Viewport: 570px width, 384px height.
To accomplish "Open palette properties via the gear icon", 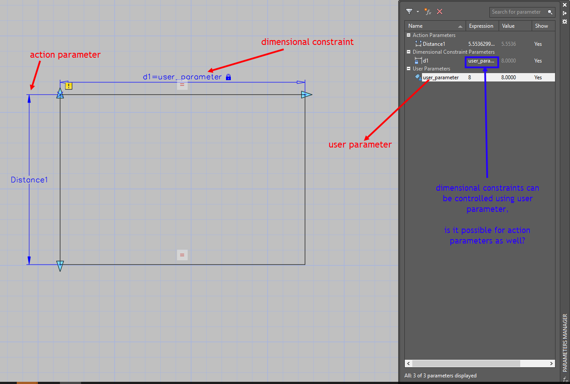I will point(564,21).
